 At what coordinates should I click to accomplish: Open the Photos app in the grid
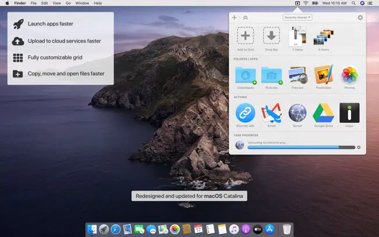(x=349, y=75)
